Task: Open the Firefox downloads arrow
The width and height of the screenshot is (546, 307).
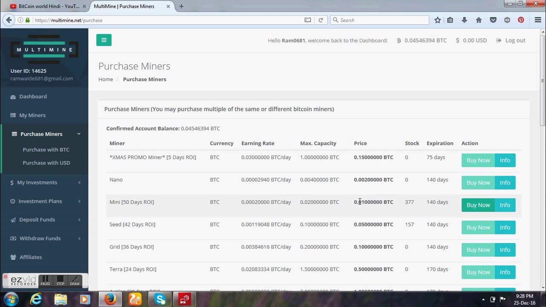Action: click(x=465, y=20)
